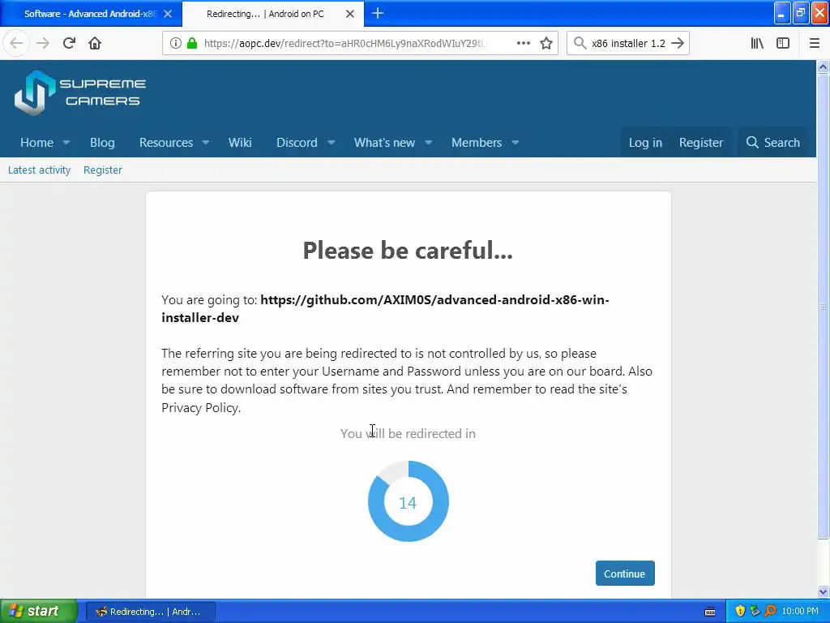Screen dimensions: 830x623
Task: Open the Members nav item
Action: [477, 143]
